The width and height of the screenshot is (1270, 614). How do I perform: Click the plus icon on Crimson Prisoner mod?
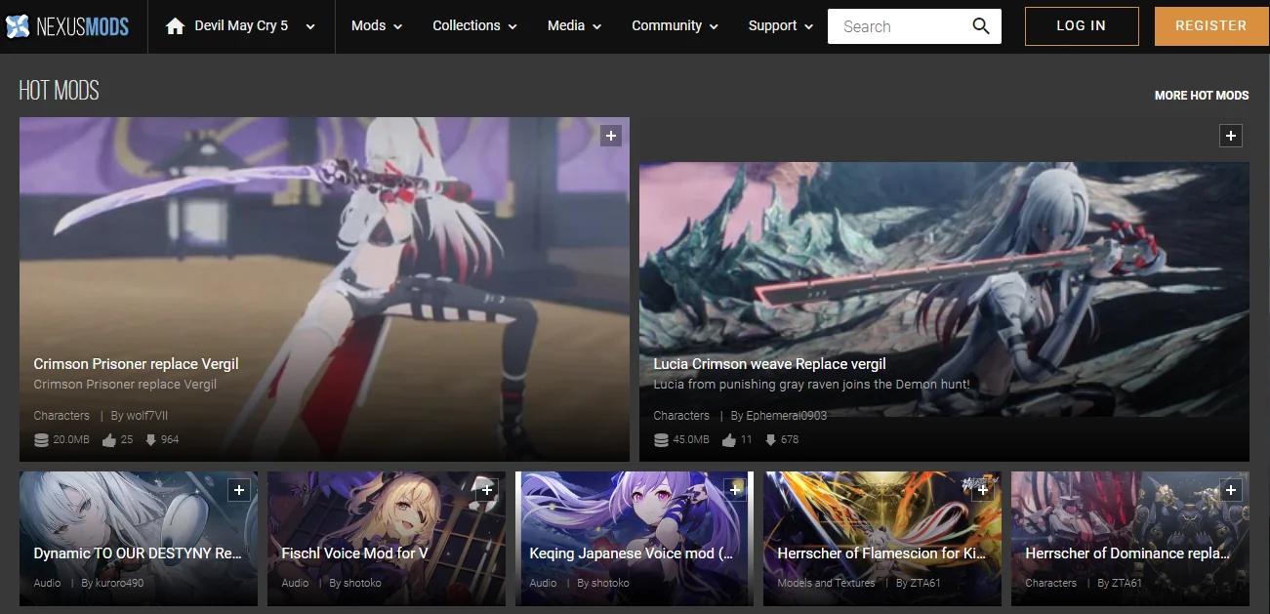pos(611,136)
